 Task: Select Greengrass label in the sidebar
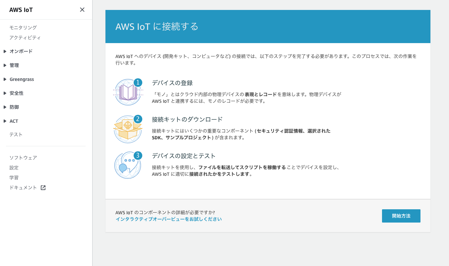22,79
